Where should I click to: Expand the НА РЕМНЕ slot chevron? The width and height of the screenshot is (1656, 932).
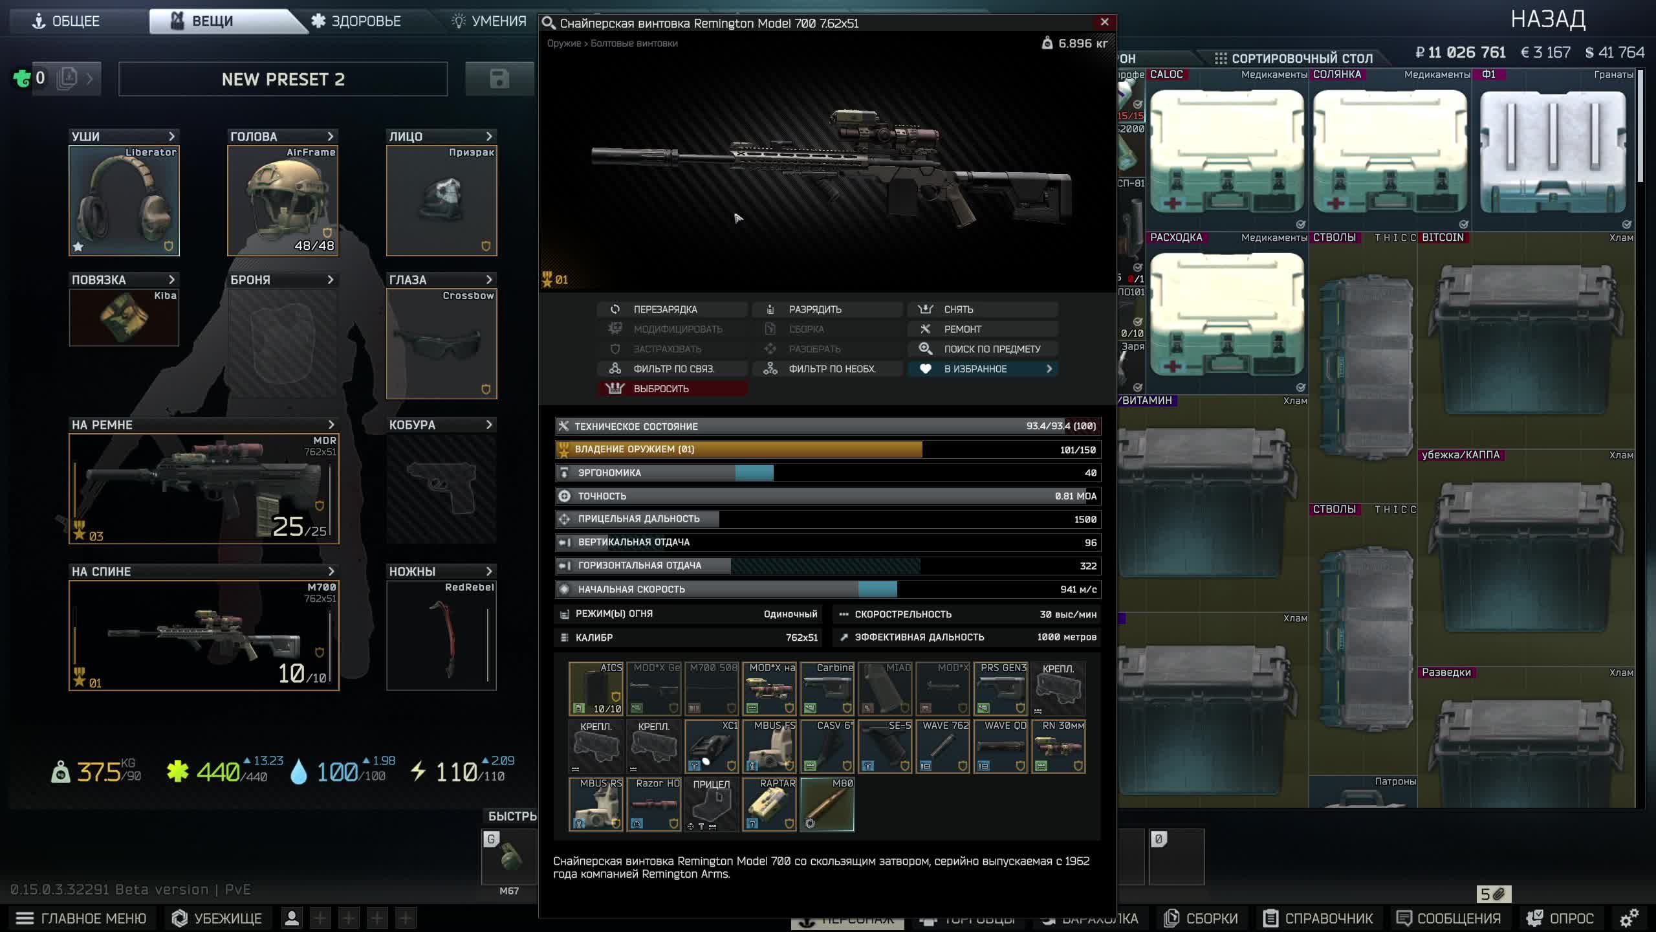[x=331, y=425]
